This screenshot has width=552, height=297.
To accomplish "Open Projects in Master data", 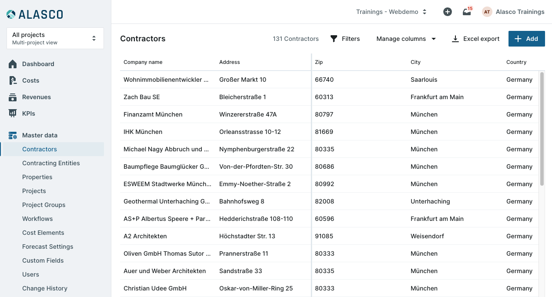I will point(34,191).
